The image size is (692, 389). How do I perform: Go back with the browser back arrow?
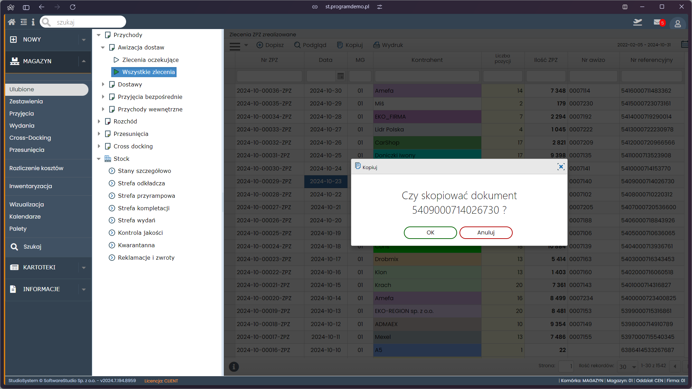coord(41,7)
